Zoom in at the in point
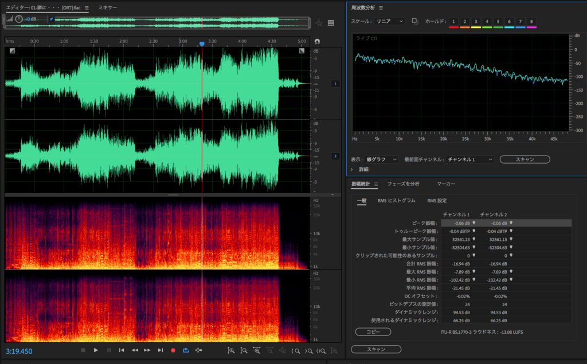Image resolution: width=587 pixels, height=364 pixels. tap(296, 351)
